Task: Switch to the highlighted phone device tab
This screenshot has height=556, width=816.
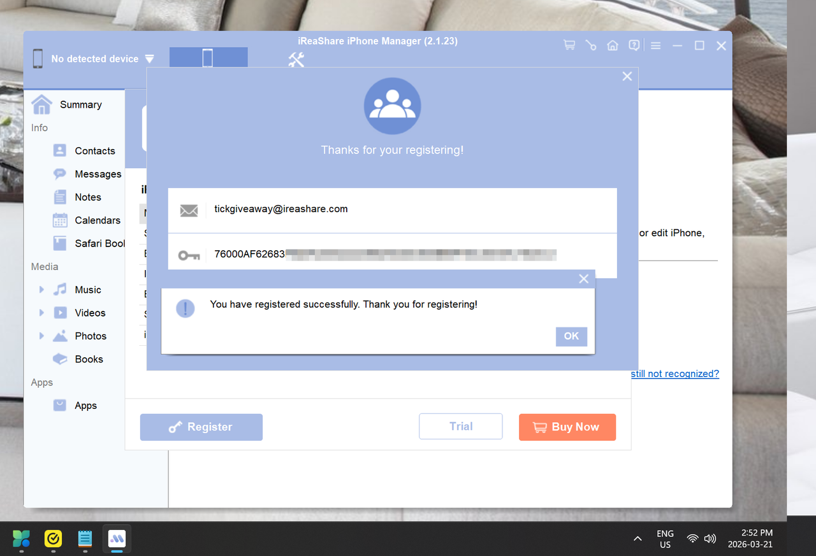Action: pos(208,57)
